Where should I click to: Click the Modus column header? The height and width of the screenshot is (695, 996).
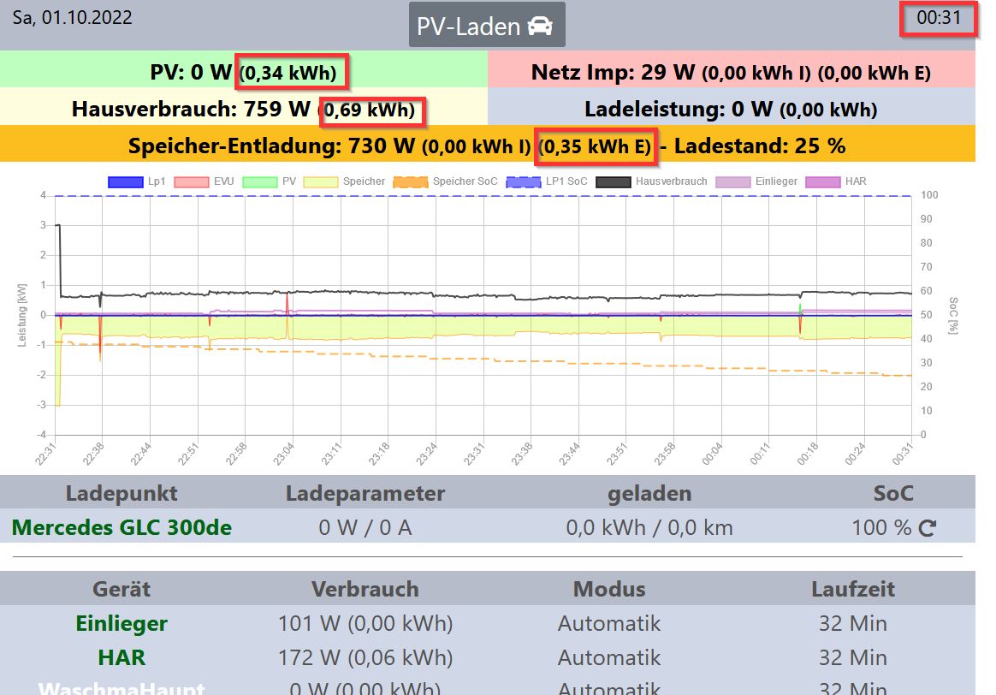[609, 589]
